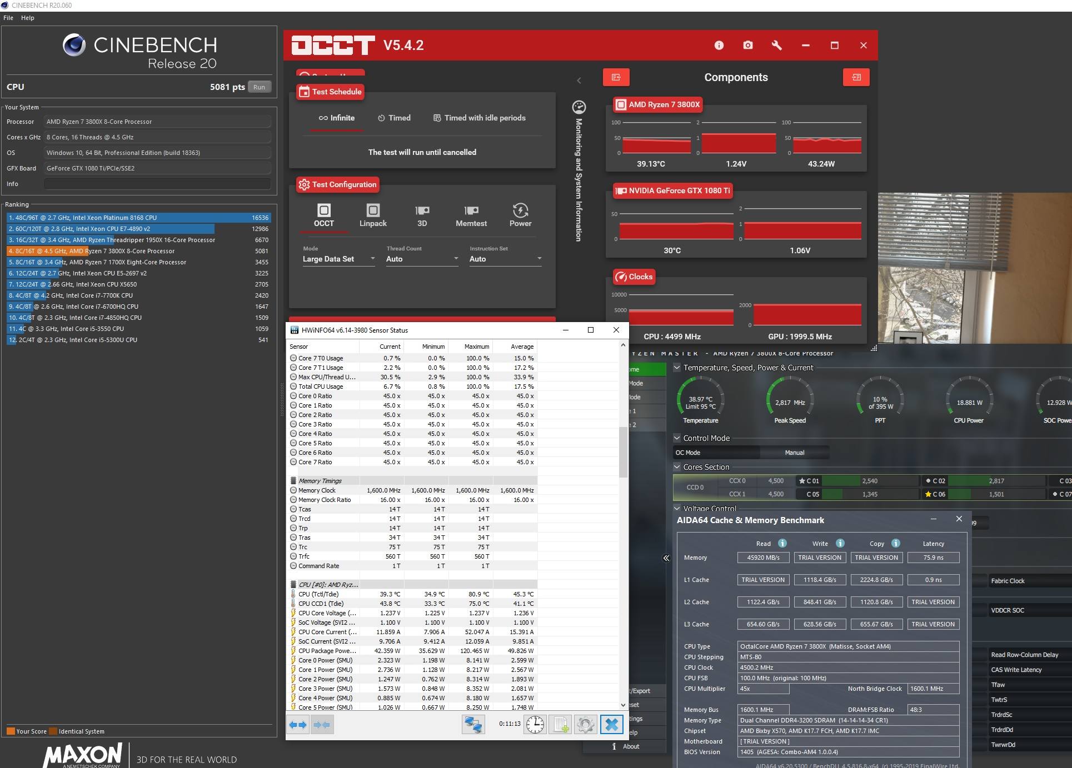Select the OCCT test type icon
1072x768 pixels.
pyautogui.click(x=323, y=210)
